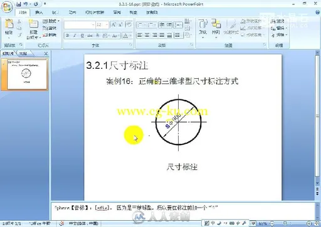321x227 pixels.
Task: Select slide 1 thumbnail in left pane
Action: point(27,74)
